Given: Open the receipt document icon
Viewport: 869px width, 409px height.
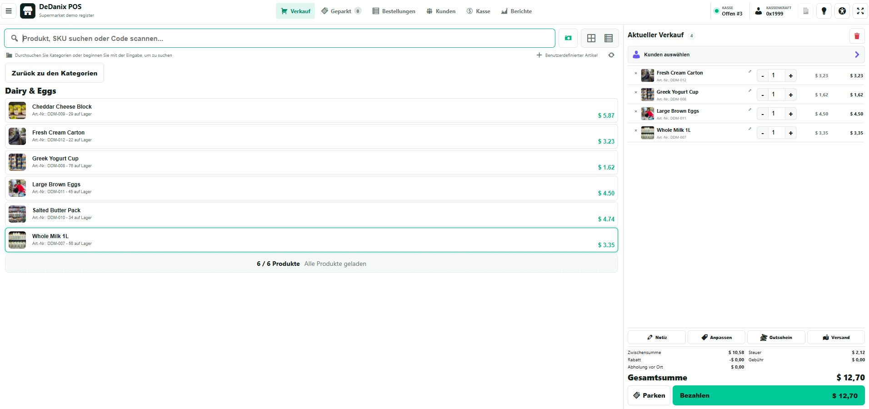Looking at the screenshot, I should tap(806, 11).
